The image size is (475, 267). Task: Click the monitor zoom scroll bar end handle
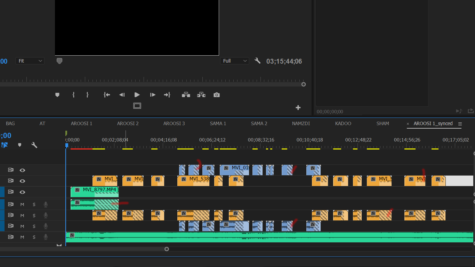[x=304, y=84]
